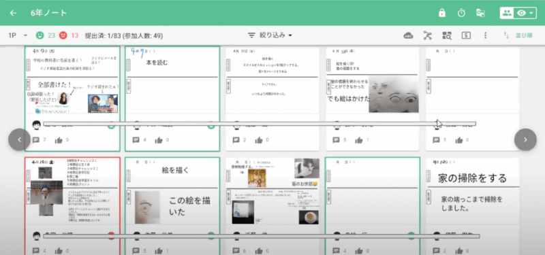Toggle the co-viewing people icon
Image resolution: width=545 pixels, height=255 pixels.
point(507,13)
